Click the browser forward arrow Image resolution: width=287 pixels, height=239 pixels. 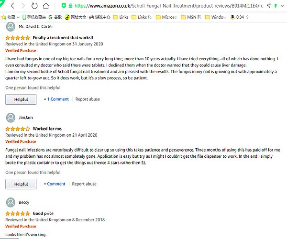[22, 6]
